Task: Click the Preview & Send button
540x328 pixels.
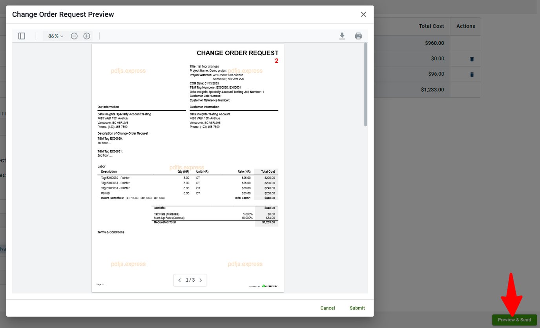Action: (x=514, y=320)
